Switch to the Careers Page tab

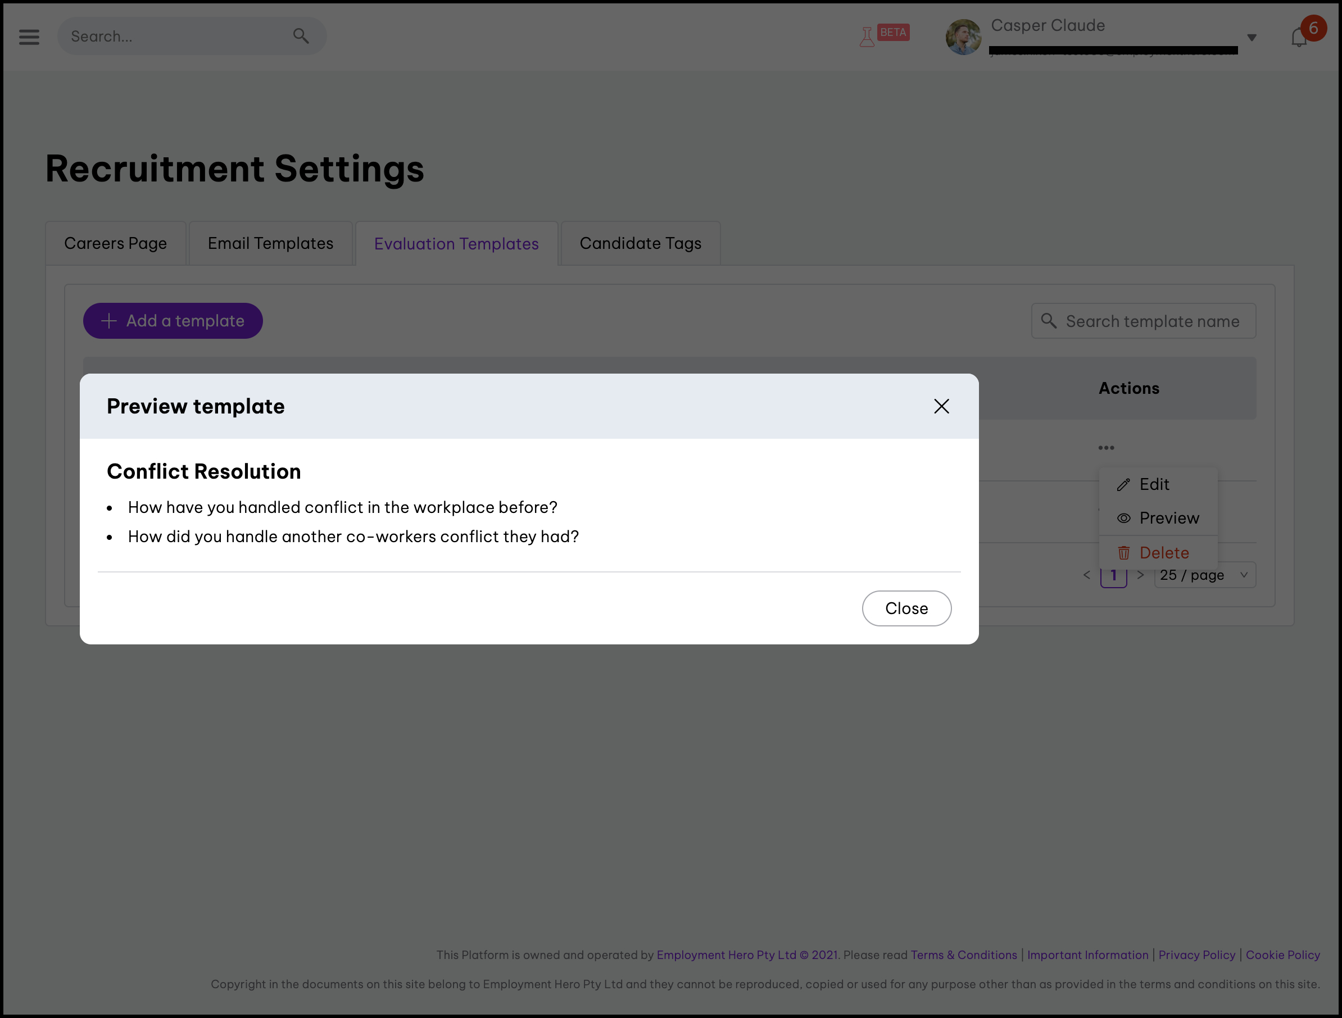coord(115,243)
